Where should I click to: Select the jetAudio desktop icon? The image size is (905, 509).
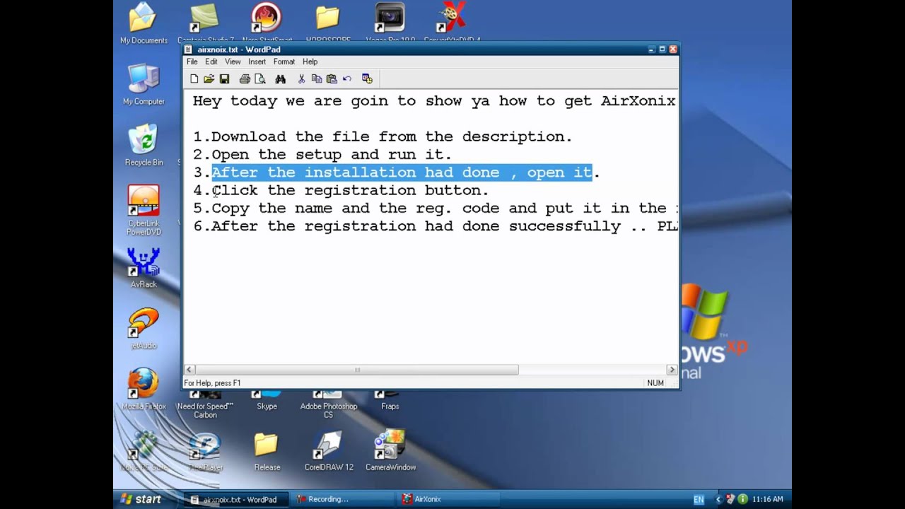tap(144, 329)
